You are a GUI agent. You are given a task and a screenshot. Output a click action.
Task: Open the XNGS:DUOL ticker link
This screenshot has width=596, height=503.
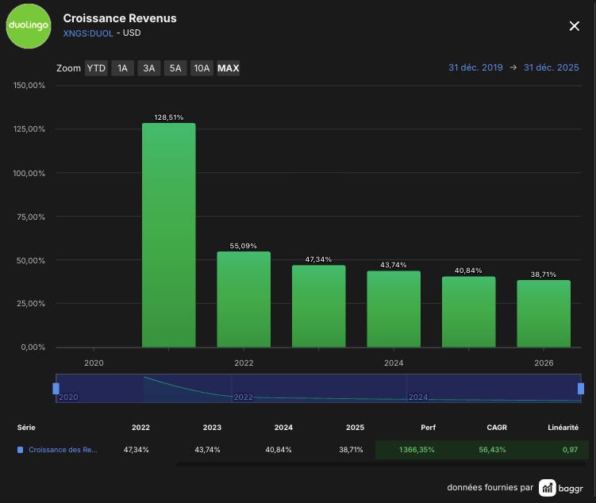click(88, 33)
